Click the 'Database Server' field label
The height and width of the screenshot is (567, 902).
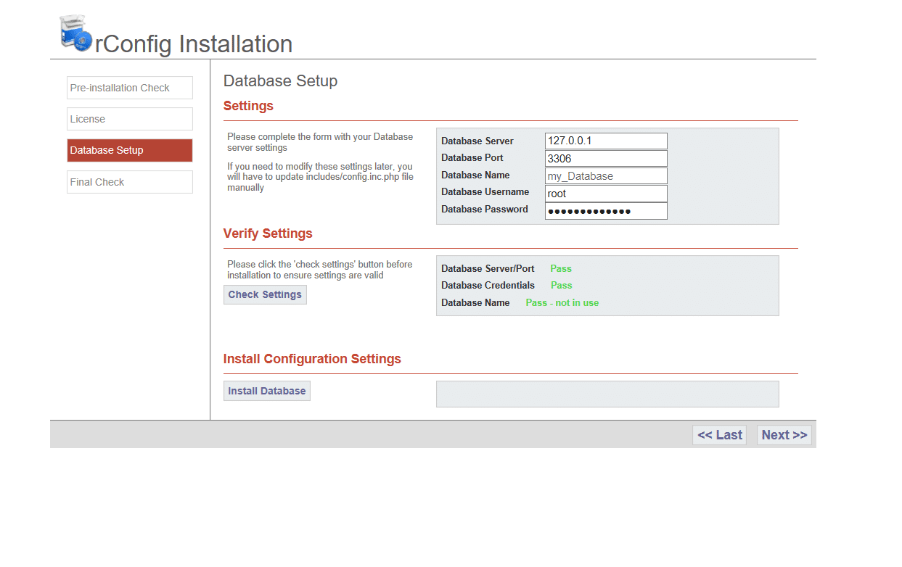click(x=477, y=141)
